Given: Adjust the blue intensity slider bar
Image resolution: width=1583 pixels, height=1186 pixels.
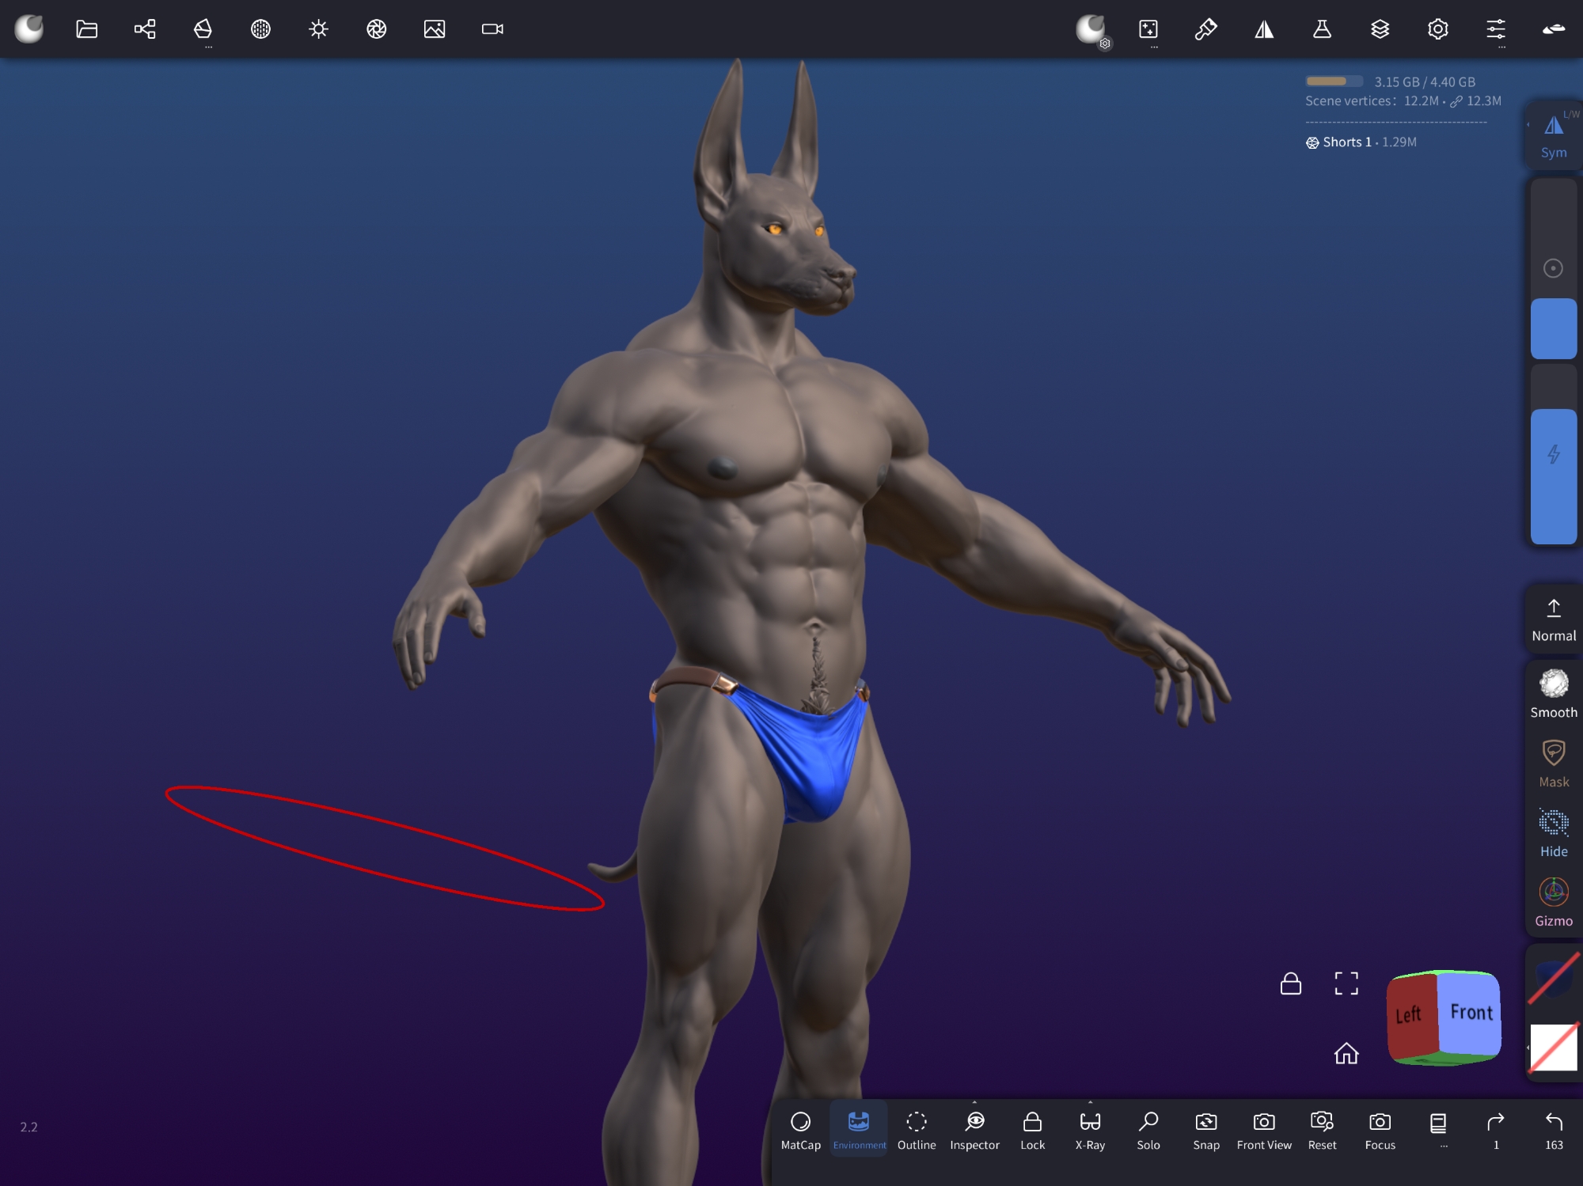Looking at the screenshot, I should [x=1553, y=475].
